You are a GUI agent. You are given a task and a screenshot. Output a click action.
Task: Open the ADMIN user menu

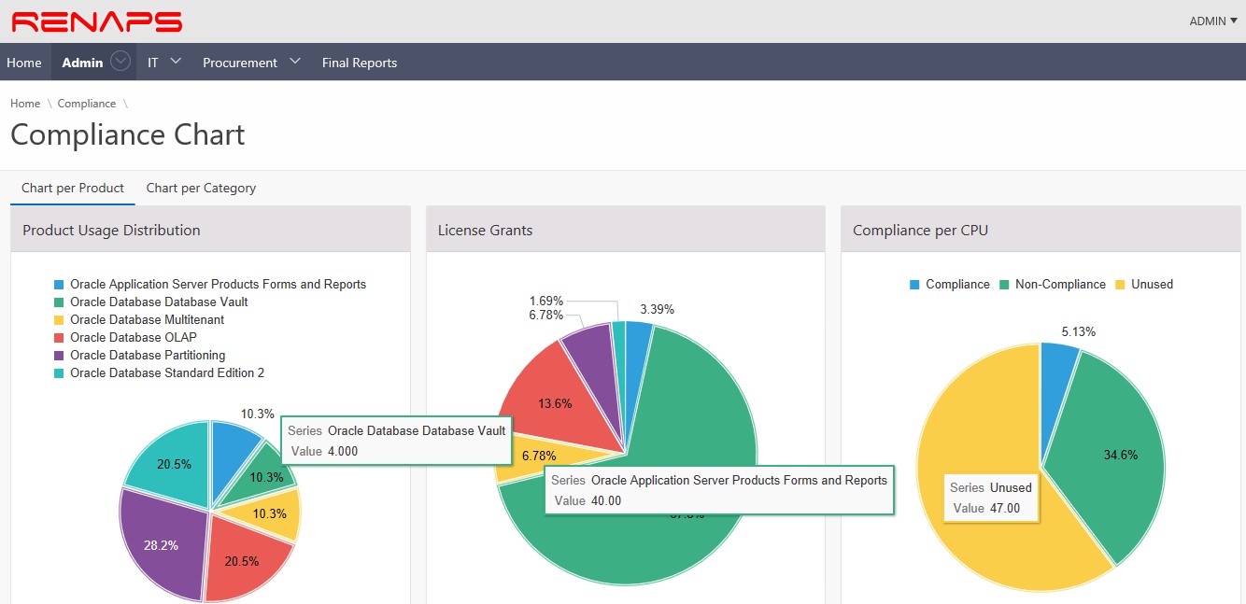(1212, 21)
